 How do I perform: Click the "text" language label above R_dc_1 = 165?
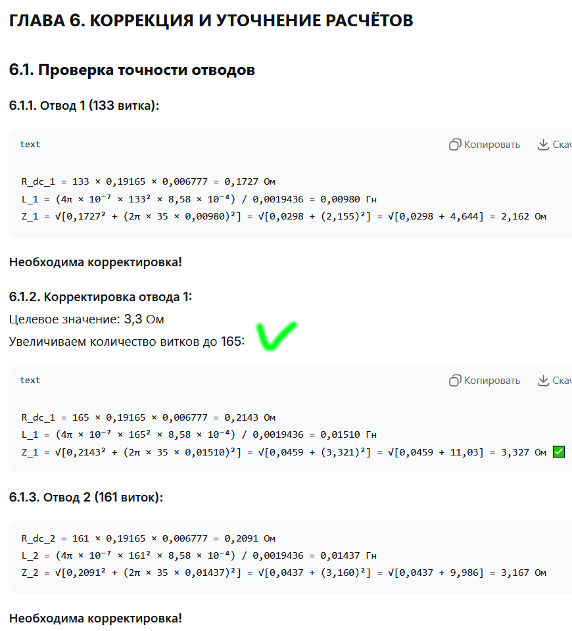point(30,381)
